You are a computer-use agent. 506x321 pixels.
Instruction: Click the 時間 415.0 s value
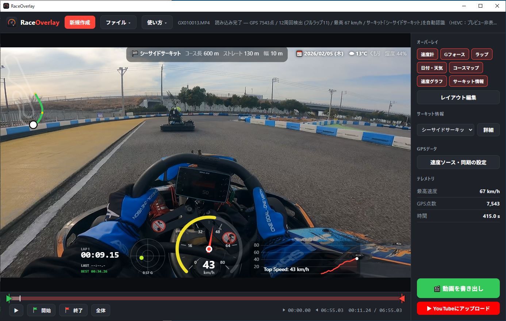click(x=491, y=216)
